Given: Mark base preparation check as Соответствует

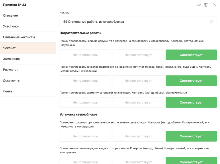Looking at the screenshot, I should tap(191, 81).
